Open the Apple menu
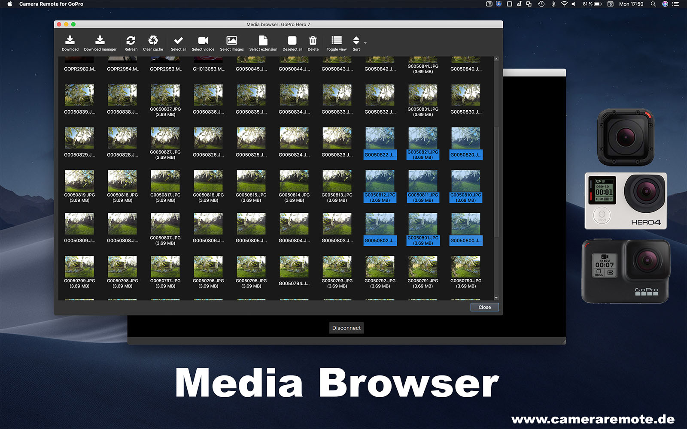Image resolution: width=687 pixels, height=429 pixels. click(9, 4)
